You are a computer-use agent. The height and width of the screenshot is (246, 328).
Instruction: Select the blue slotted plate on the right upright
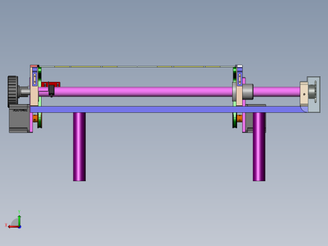tap(240, 77)
